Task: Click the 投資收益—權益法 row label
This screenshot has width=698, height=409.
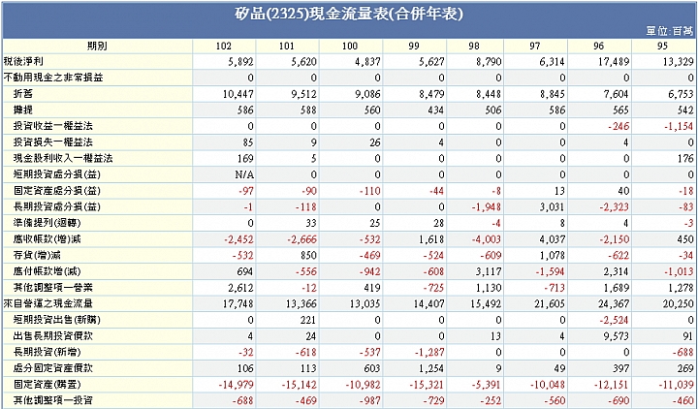Action: [53, 126]
